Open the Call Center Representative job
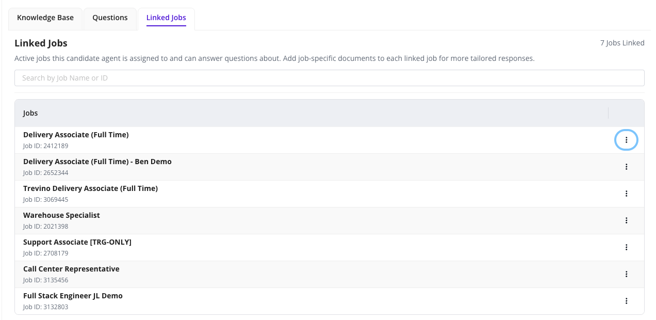The height and width of the screenshot is (320, 656). (71, 269)
